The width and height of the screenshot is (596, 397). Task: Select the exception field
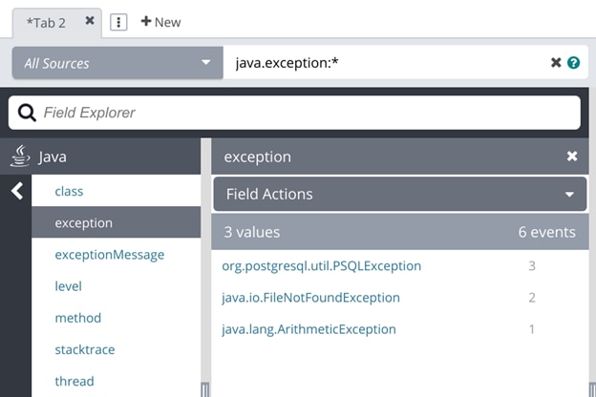[84, 223]
